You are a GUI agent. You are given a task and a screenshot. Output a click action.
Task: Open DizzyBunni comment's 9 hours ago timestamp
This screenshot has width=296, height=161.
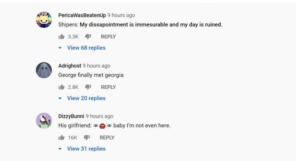coord(100,116)
